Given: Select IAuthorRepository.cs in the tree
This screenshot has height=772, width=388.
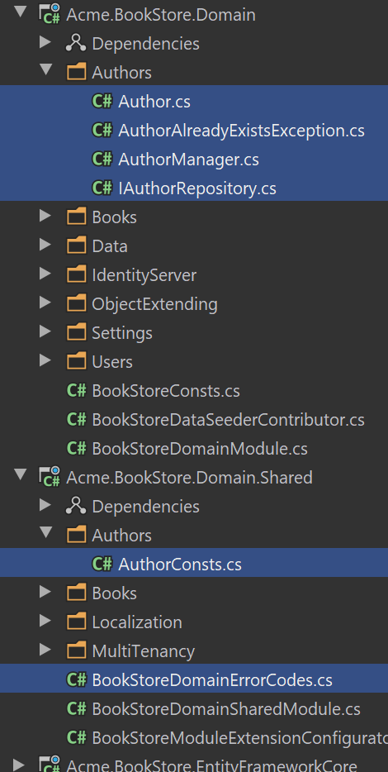Looking at the screenshot, I should click(x=197, y=188).
